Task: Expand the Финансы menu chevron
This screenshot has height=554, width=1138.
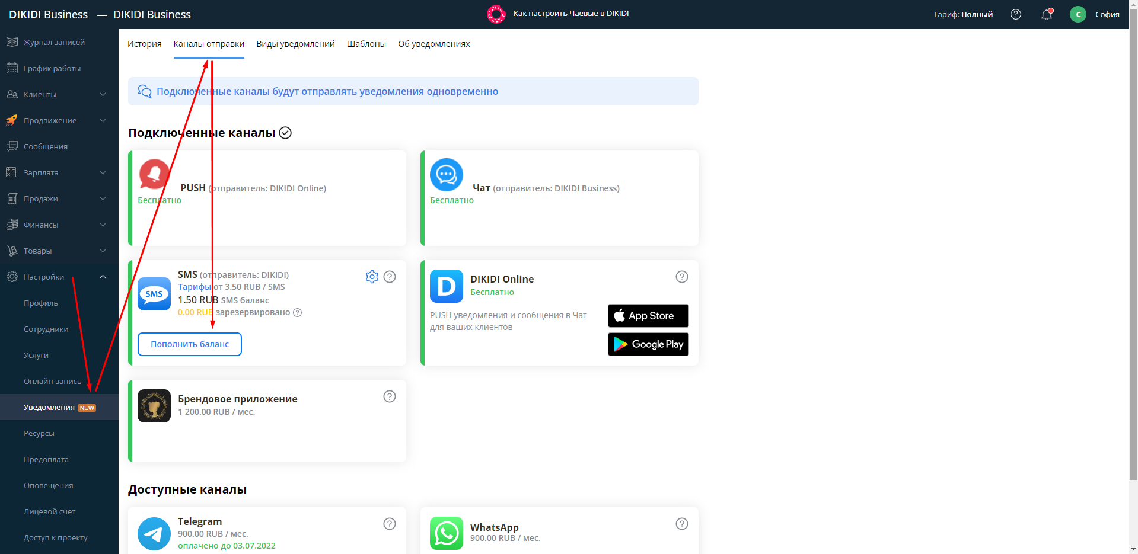Action: point(103,225)
